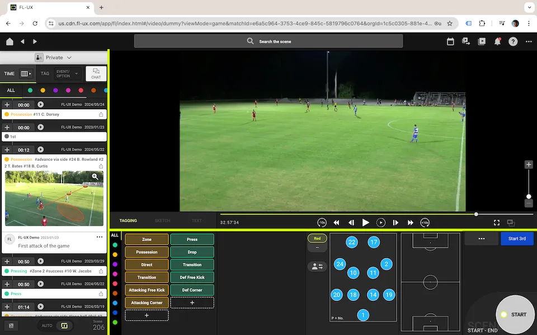Share the Possession #11 C. Dorsey scene
The width and height of the screenshot is (537, 335).
tap(101, 114)
